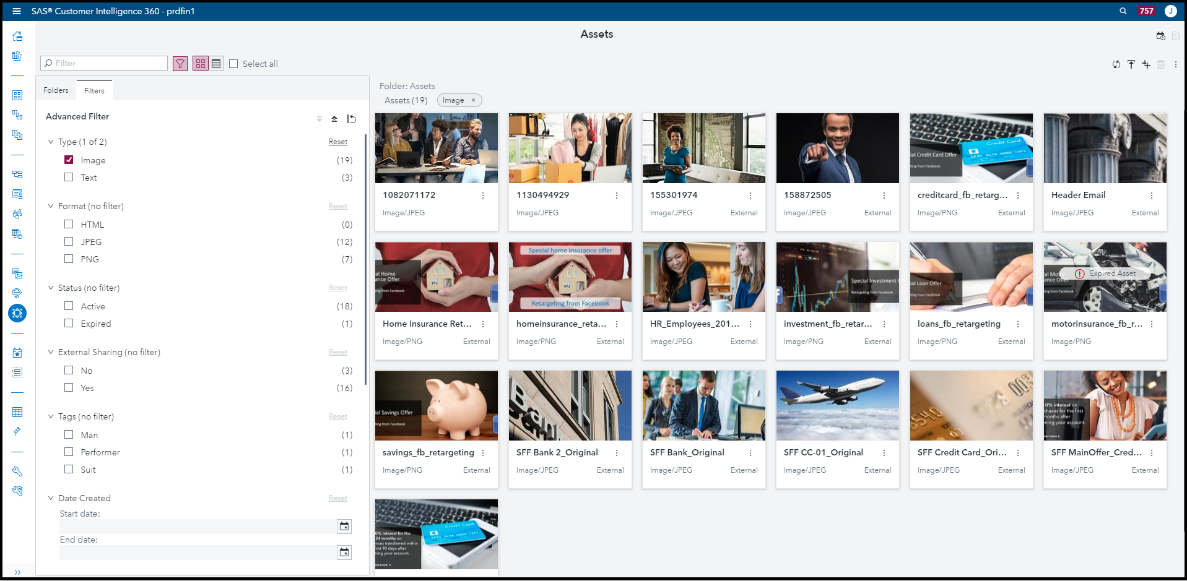
Task: Open the refresh assets icon
Action: (1117, 64)
